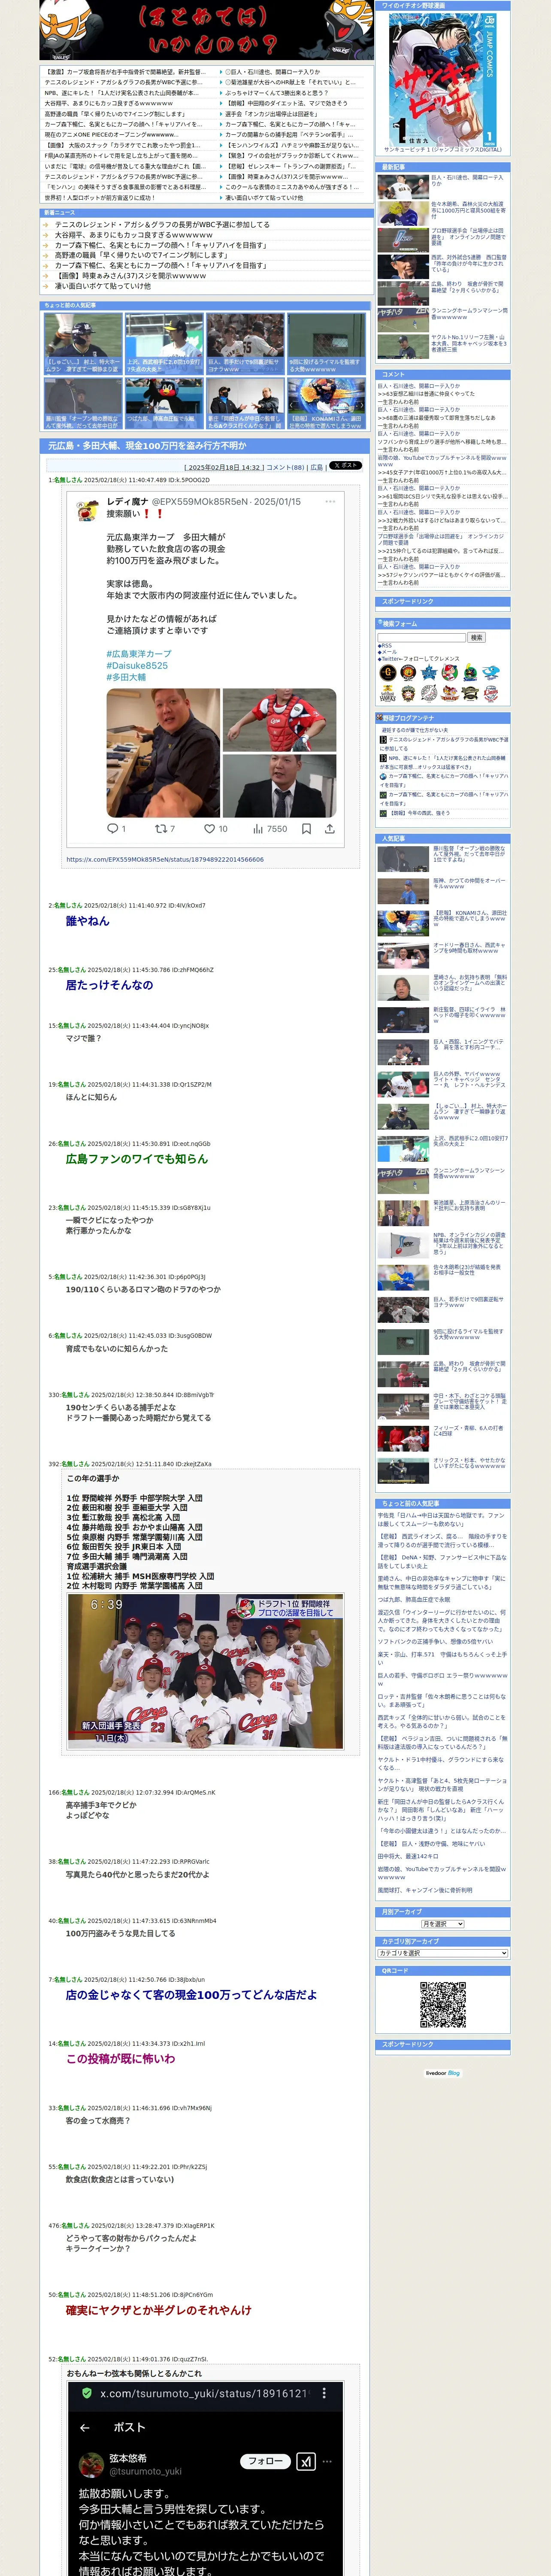
Task: Click the bookmark icon on embedded tweet
Action: click(x=306, y=829)
